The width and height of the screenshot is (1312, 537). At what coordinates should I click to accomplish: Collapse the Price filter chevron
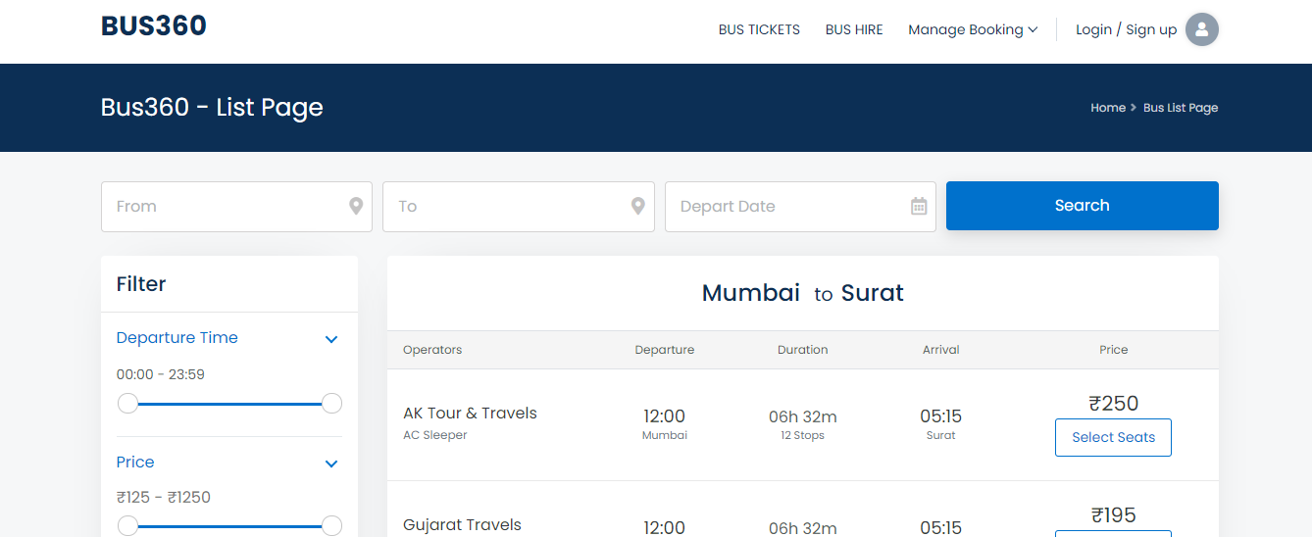[331, 464]
